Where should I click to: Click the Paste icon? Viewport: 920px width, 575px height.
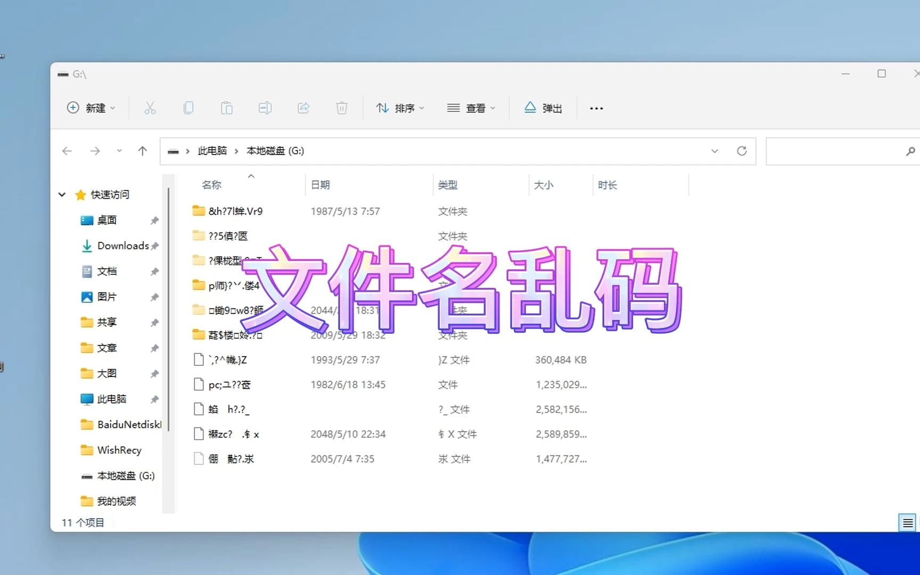pos(227,108)
